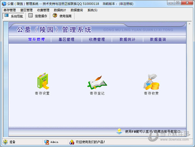Click the lightbulb tip icon
This screenshot has width=195, height=147.
(x=119, y=131)
